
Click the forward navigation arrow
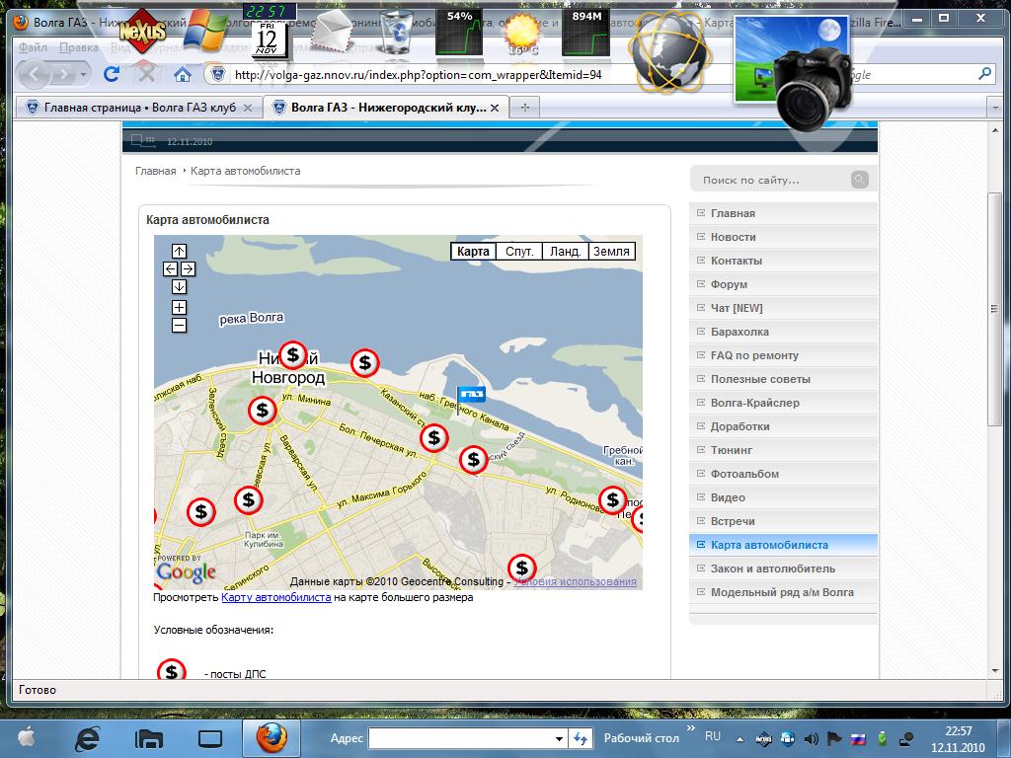62,75
